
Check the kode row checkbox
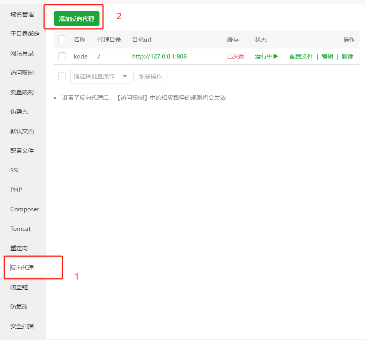coord(62,56)
